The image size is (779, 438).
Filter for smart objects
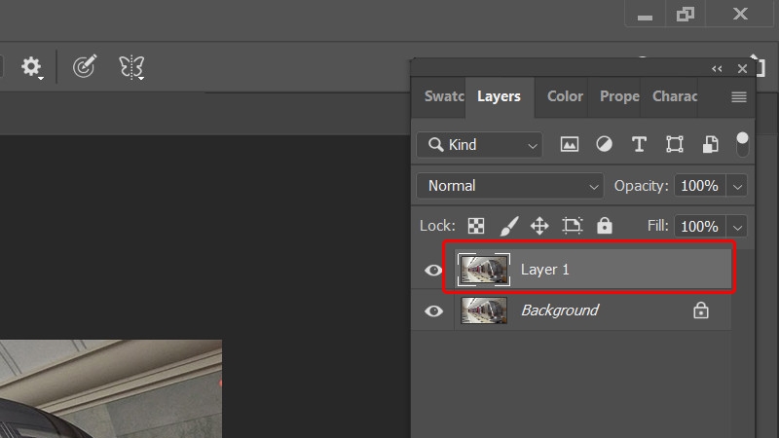point(711,144)
